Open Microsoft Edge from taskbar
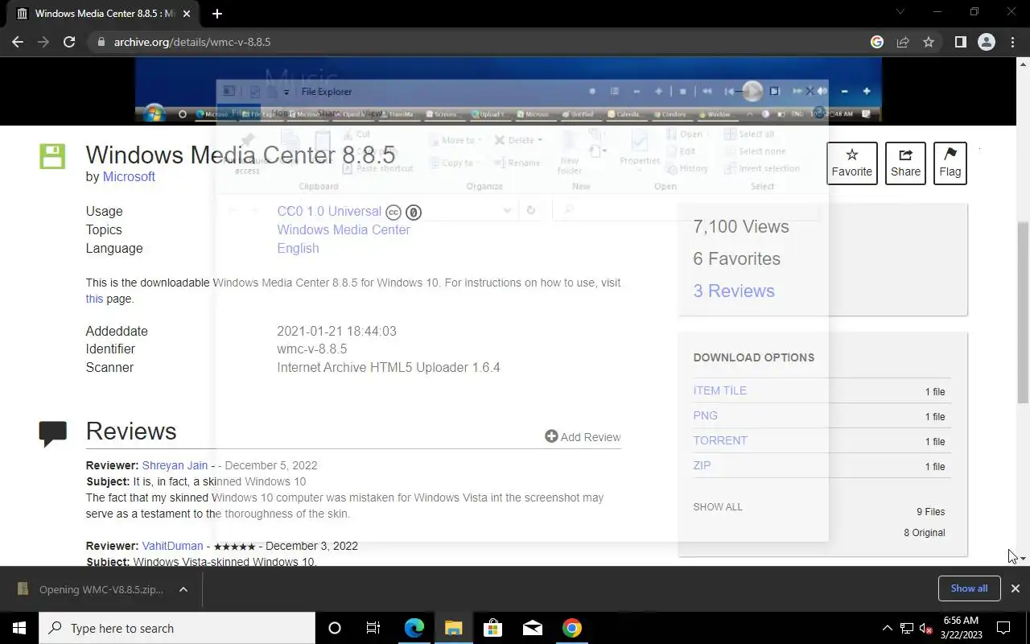This screenshot has width=1030, height=644. pyautogui.click(x=414, y=628)
